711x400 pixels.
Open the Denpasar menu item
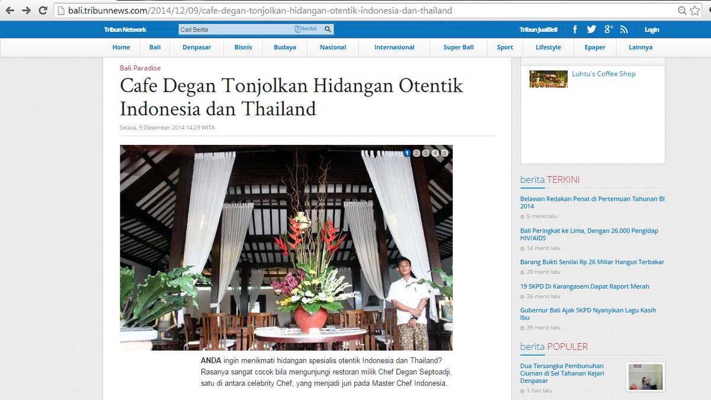[x=197, y=47]
